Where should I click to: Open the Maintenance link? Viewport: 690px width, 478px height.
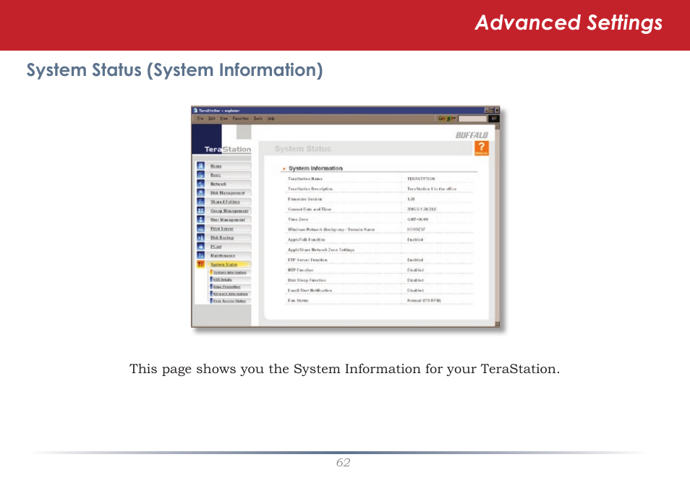[223, 255]
